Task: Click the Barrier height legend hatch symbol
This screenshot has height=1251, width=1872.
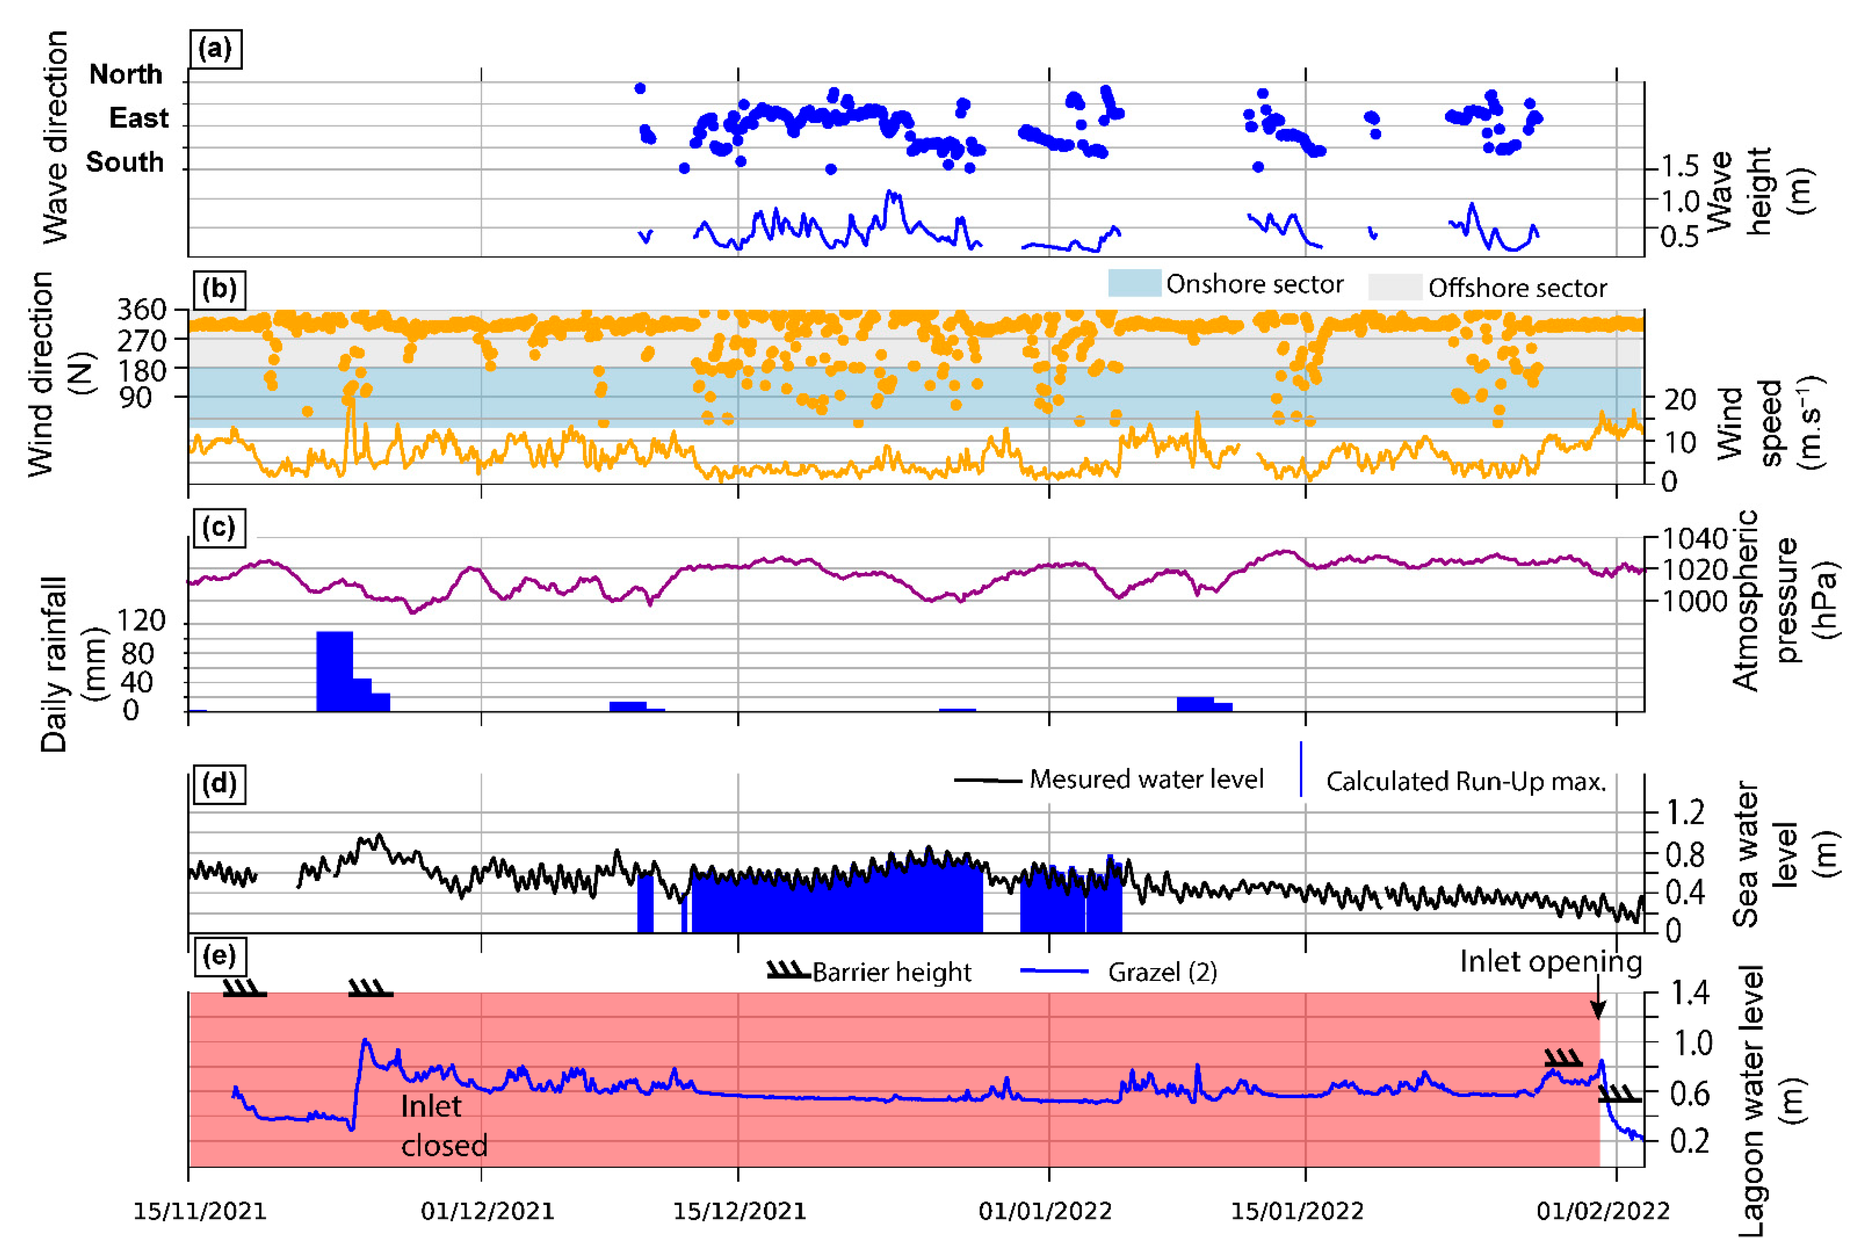Action: pos(788,971)
